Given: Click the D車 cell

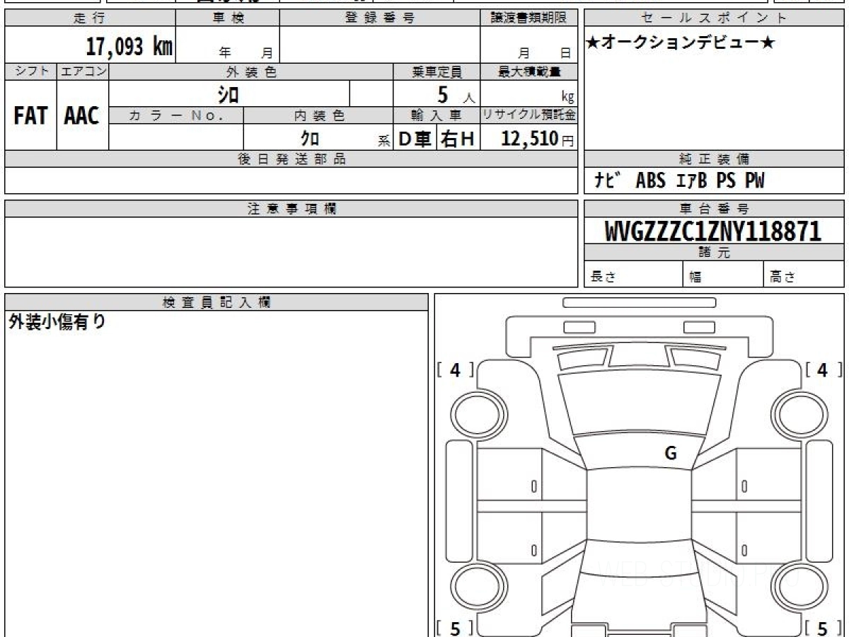Looking at the screenshot, I should (x=415, y=139).
